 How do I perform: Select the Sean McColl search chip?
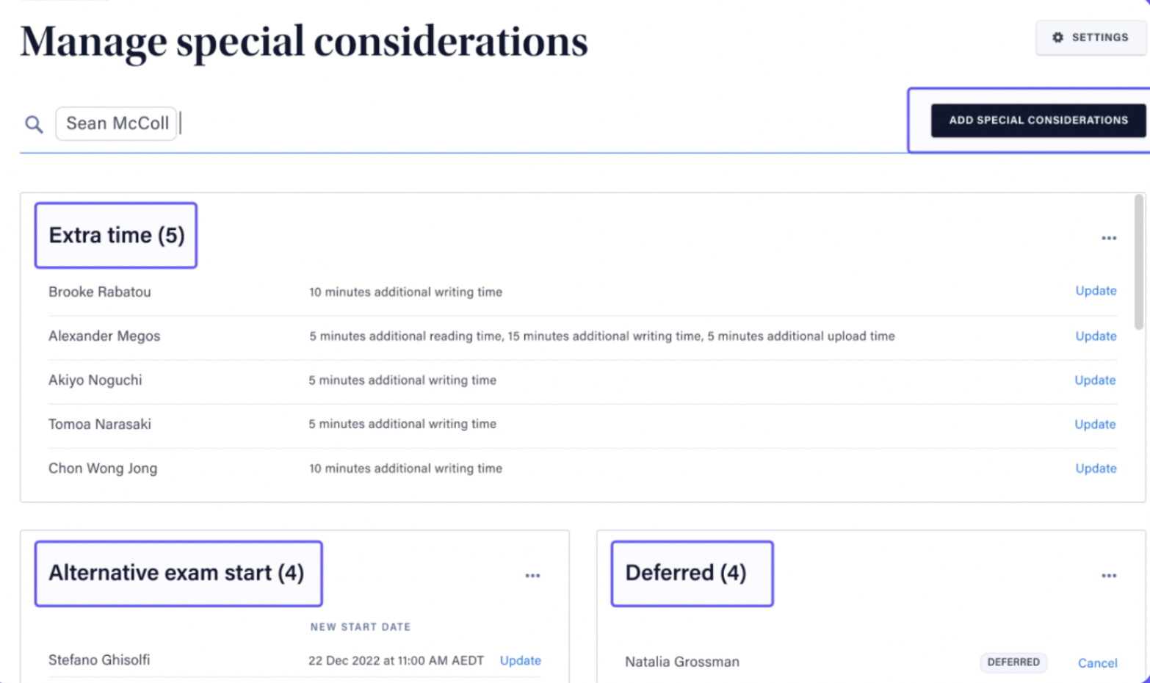[117, 123]
